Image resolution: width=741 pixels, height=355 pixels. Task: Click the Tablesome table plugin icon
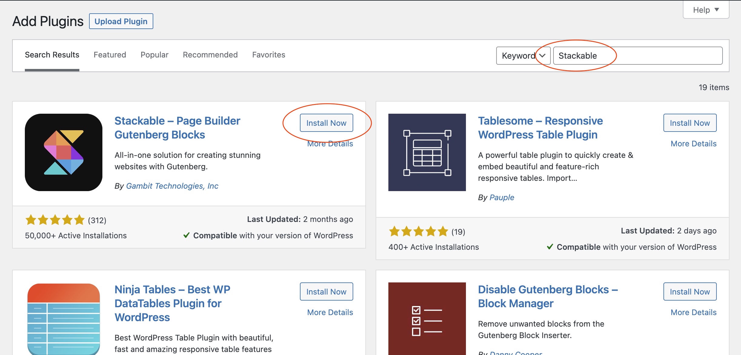click(427, 152)
